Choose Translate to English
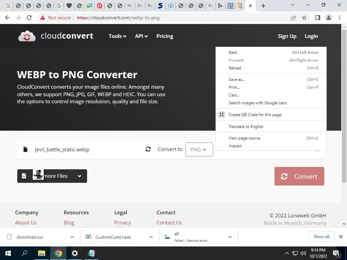The height and width of the screenshot is (260, 347). click(x=271, y=127)
